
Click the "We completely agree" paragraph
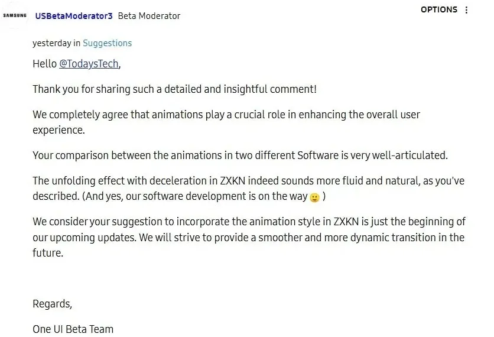tap(226, 115)
